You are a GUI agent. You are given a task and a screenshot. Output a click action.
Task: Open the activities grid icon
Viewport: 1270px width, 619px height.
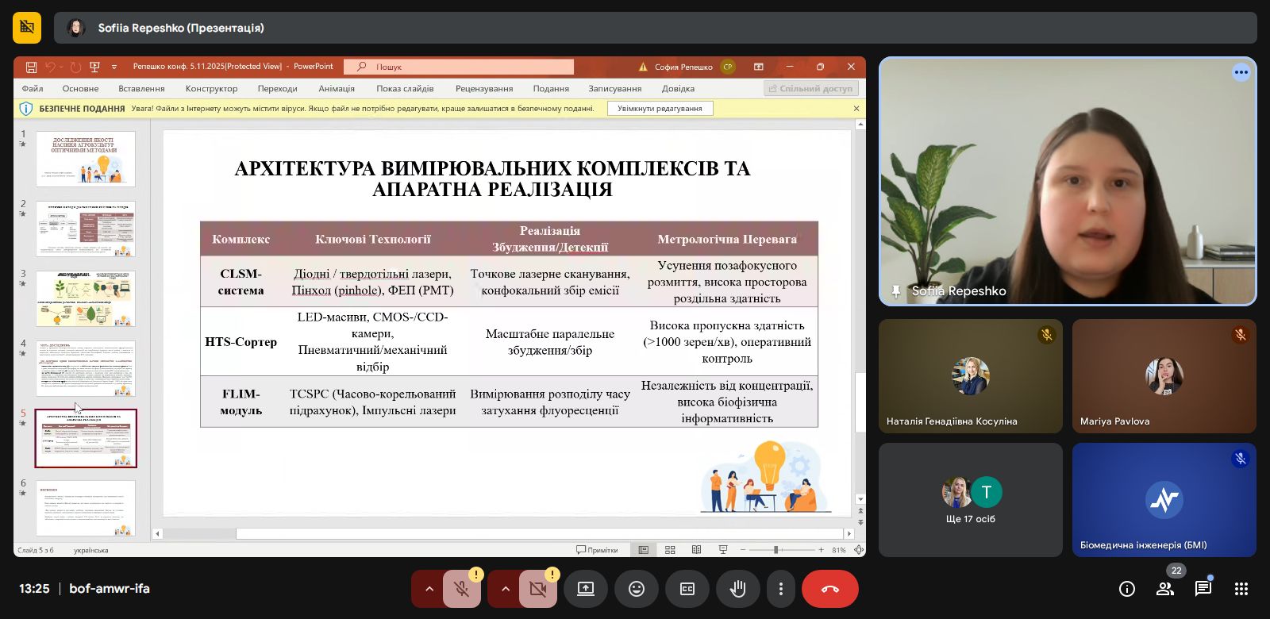tap(1241, 589)
